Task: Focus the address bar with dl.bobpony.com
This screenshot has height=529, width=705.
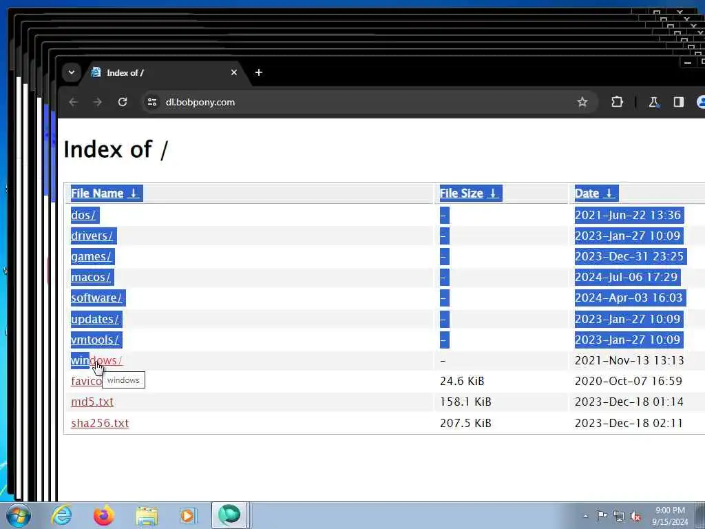Action: (x=369, y=102)
